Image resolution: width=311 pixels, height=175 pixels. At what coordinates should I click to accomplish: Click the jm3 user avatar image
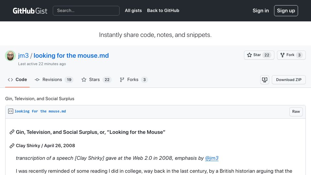coord(10,56)
